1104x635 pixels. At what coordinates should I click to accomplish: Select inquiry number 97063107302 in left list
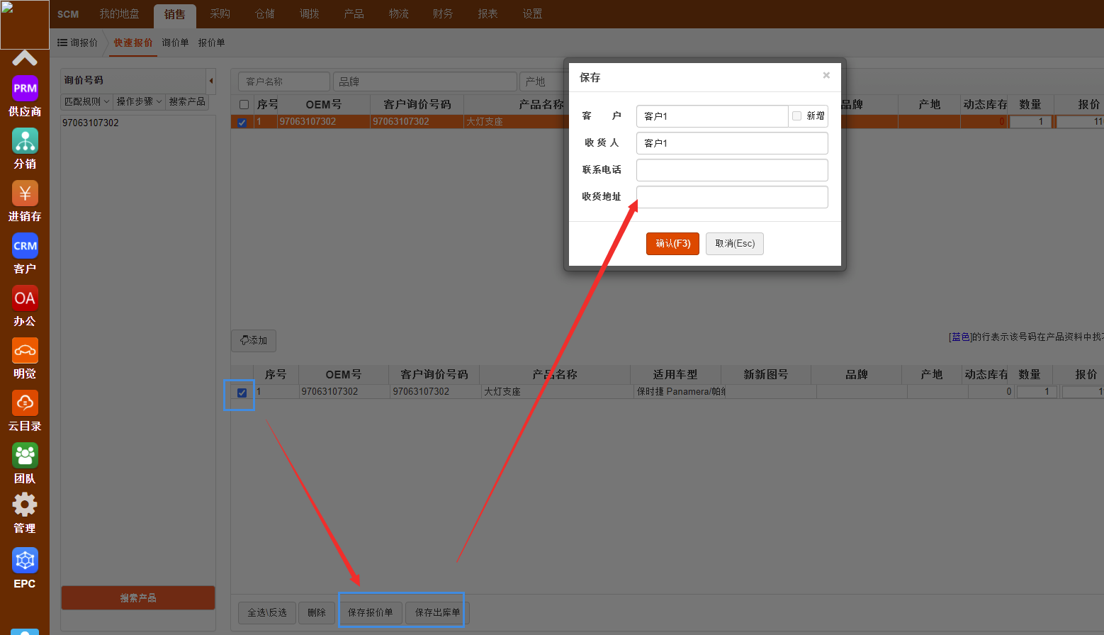coord(91,123)
